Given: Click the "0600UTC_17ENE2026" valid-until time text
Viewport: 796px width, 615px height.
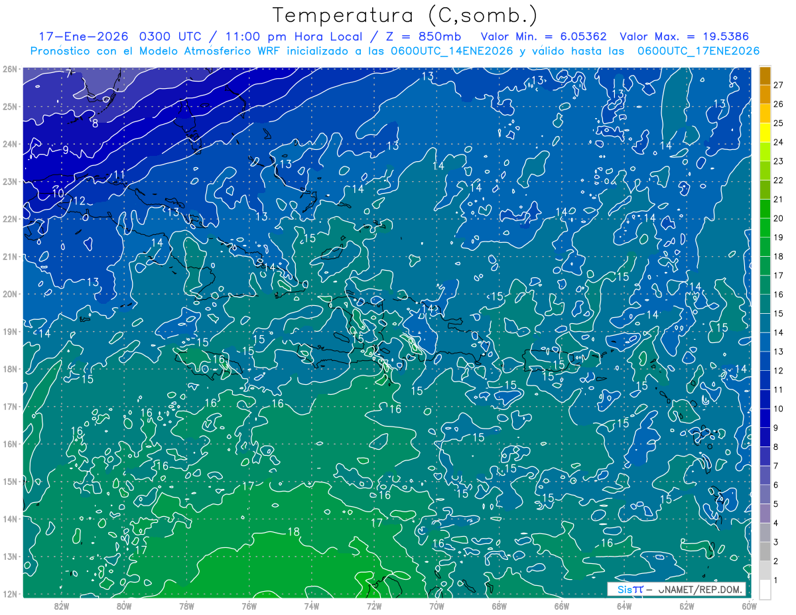Looking at the screenshot, I should click(x=698, y=51).
